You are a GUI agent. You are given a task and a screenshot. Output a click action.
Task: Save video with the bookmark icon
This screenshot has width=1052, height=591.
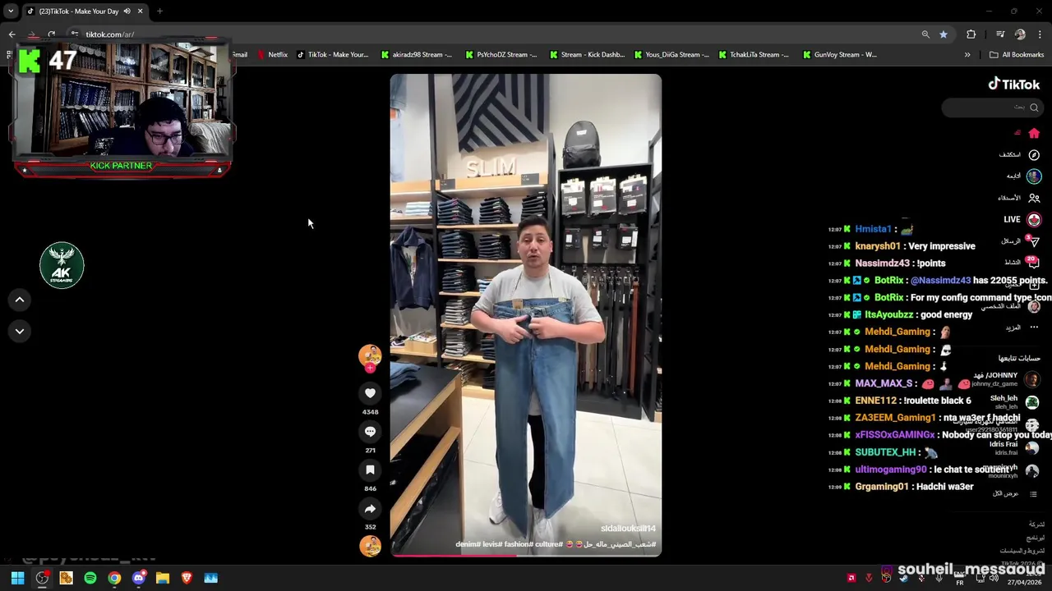coord(370,470)
